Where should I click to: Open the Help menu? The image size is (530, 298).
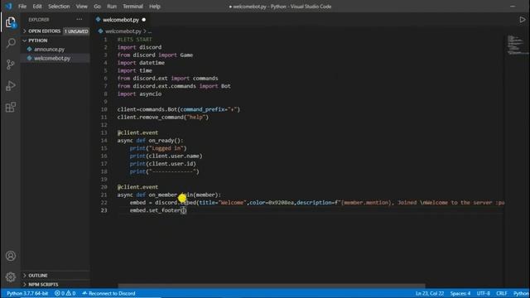point(155,7)
